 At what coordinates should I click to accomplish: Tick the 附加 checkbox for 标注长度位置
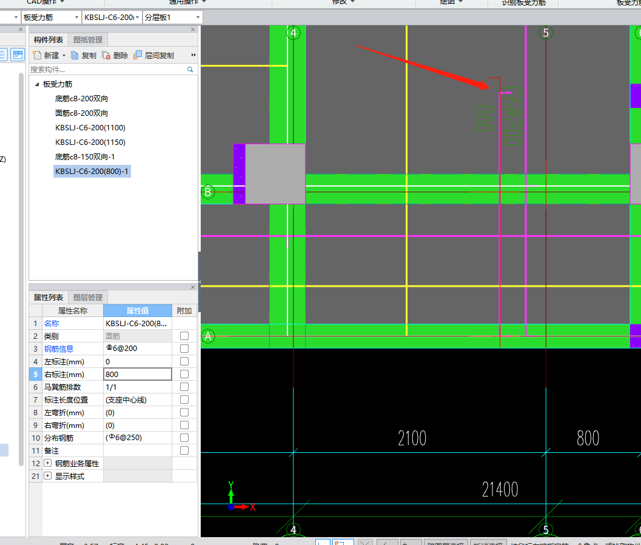tap(184, 400)
